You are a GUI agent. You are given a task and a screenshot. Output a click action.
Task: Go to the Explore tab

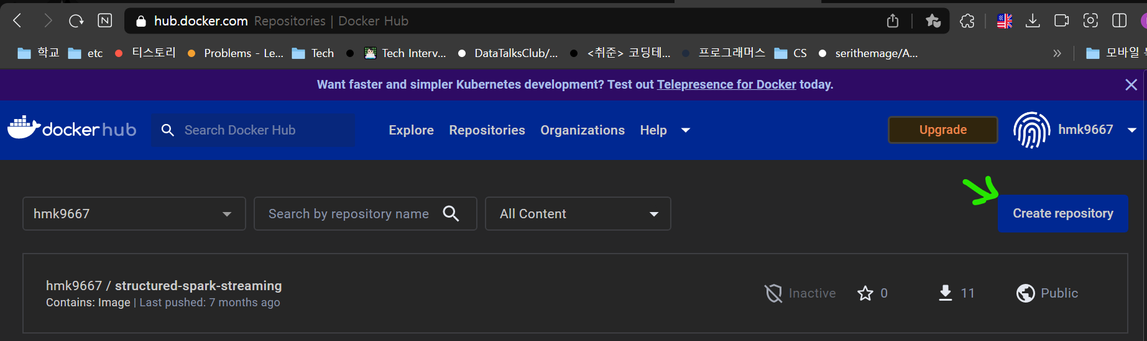tap(411, 130)
